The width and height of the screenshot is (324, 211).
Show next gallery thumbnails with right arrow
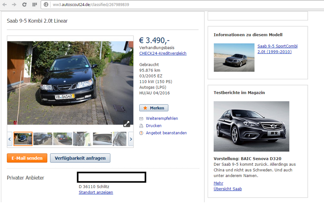coord(131,139)
